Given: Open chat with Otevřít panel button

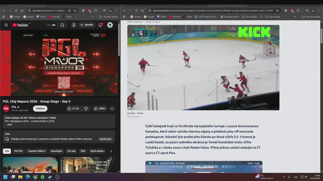Looking at the screenshot, I should click(105, 139).
